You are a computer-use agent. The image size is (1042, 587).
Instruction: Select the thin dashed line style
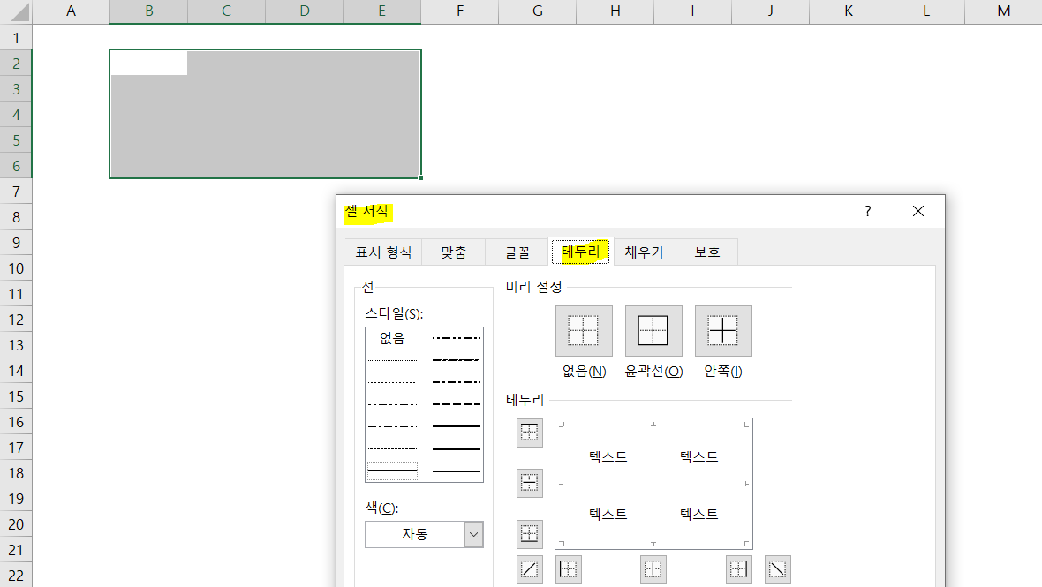click(392, 449)
